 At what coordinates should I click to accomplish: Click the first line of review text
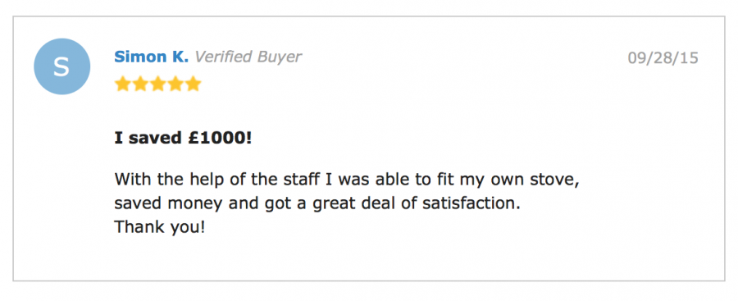coord(346,180)
